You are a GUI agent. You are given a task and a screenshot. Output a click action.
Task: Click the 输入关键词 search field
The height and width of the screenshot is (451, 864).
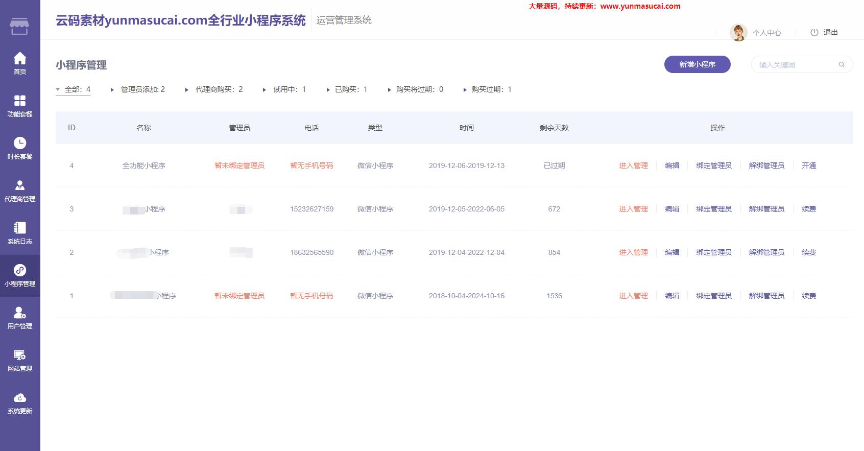[794, 65]
